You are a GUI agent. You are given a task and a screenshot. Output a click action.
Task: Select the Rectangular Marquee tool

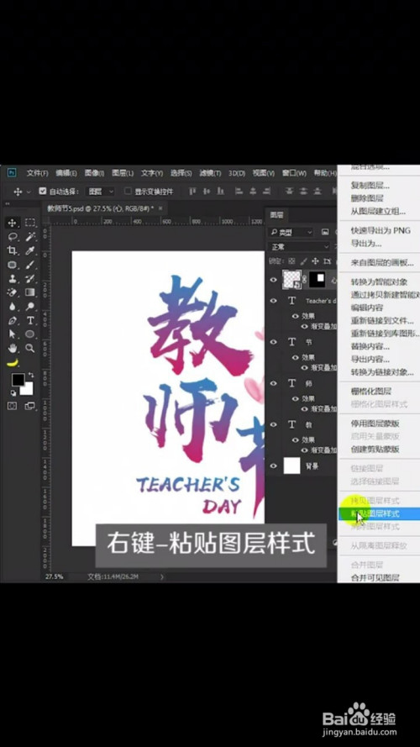pos(30,223)
